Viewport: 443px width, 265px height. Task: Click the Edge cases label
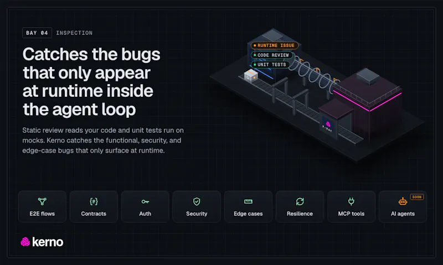click(248, 214)
